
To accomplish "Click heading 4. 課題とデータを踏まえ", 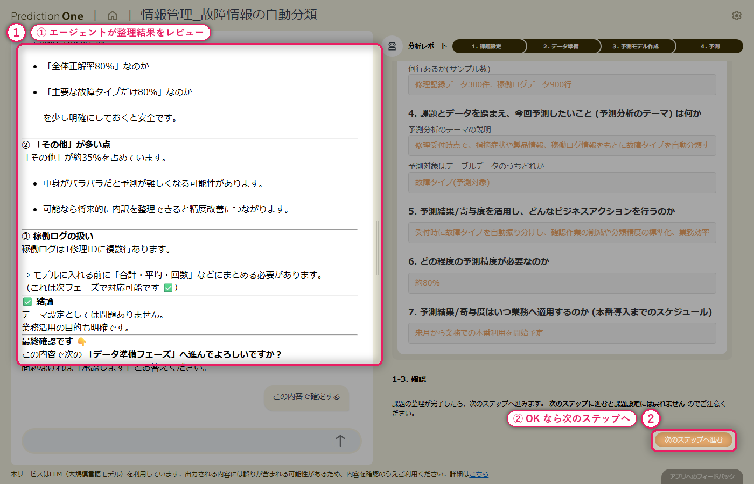I will [x=555, y=113].
